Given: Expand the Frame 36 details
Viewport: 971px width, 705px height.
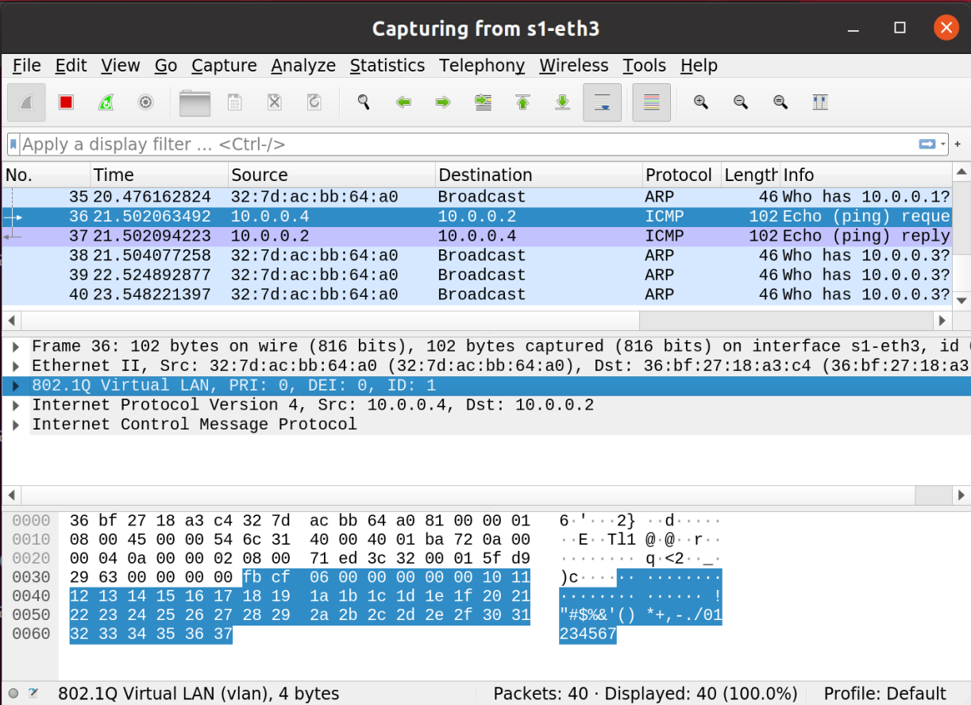Looking at the screenshot, I should (15, 347).
